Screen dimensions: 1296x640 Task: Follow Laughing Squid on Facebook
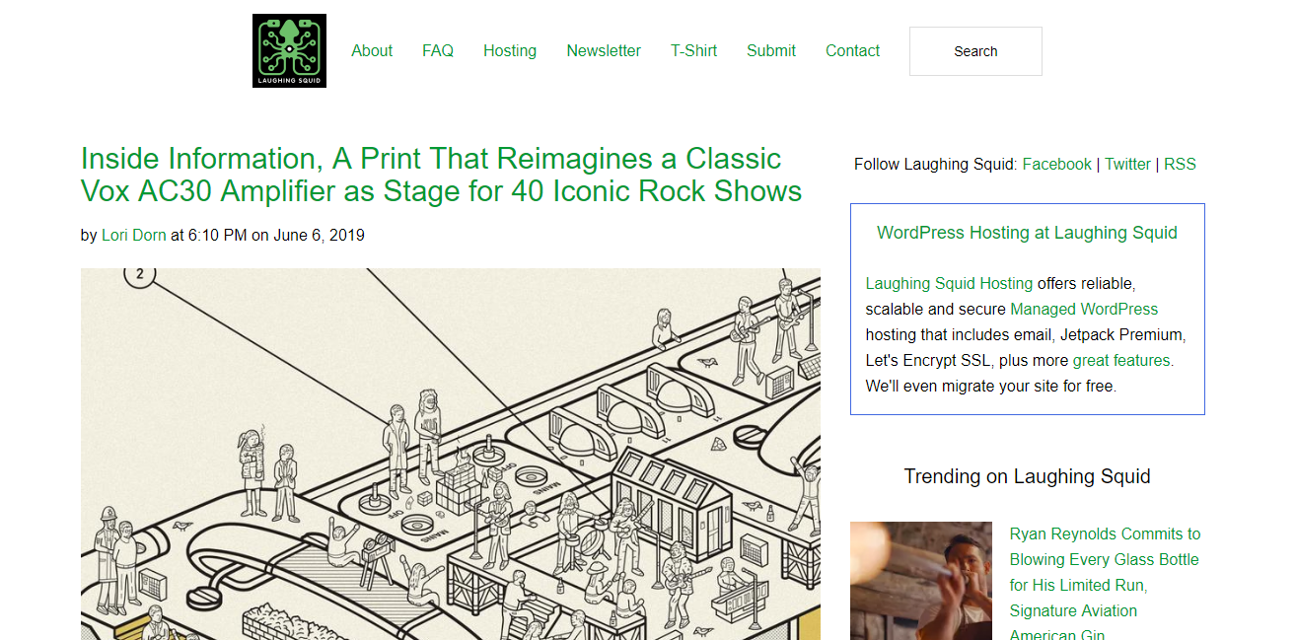coord(1056,164)
